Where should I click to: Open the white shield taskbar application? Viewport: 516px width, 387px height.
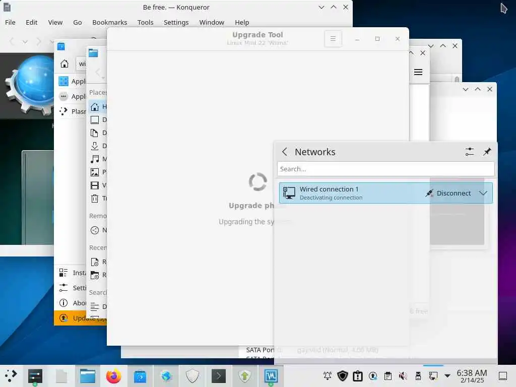(192, 376)
